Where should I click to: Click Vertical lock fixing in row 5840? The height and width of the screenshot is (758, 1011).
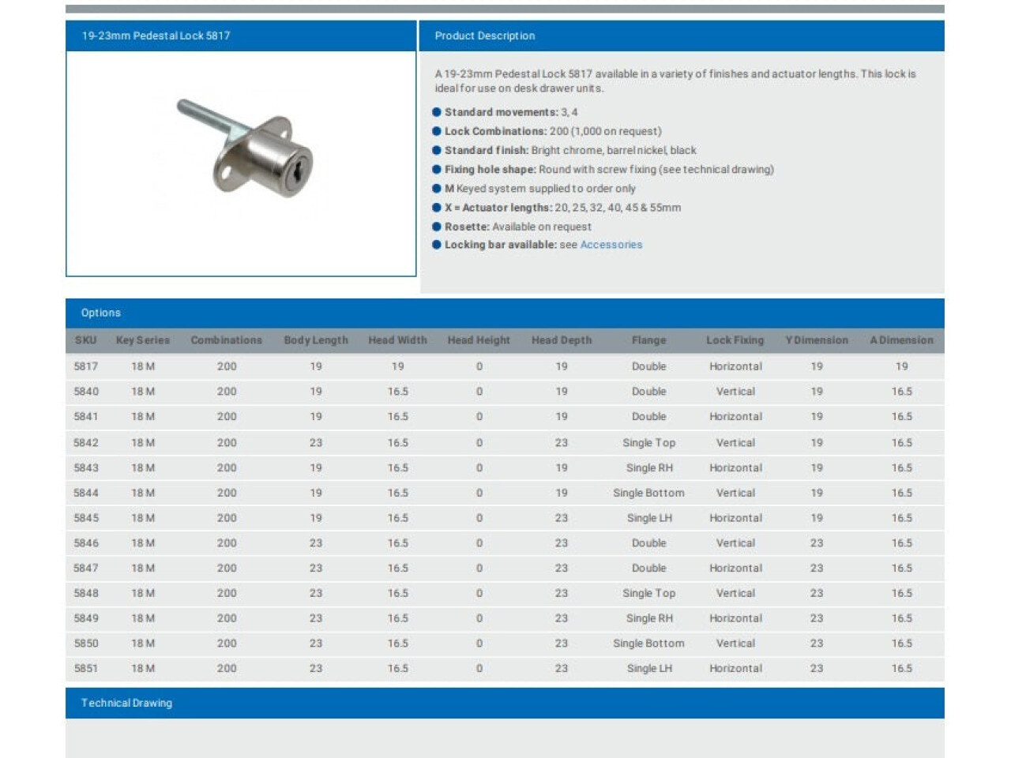(735, 392)
